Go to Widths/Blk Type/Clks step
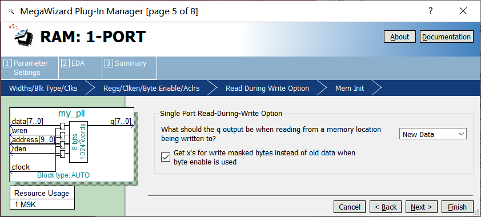The image size is (481, 217). pyautogui.click(x=43, y=89)
